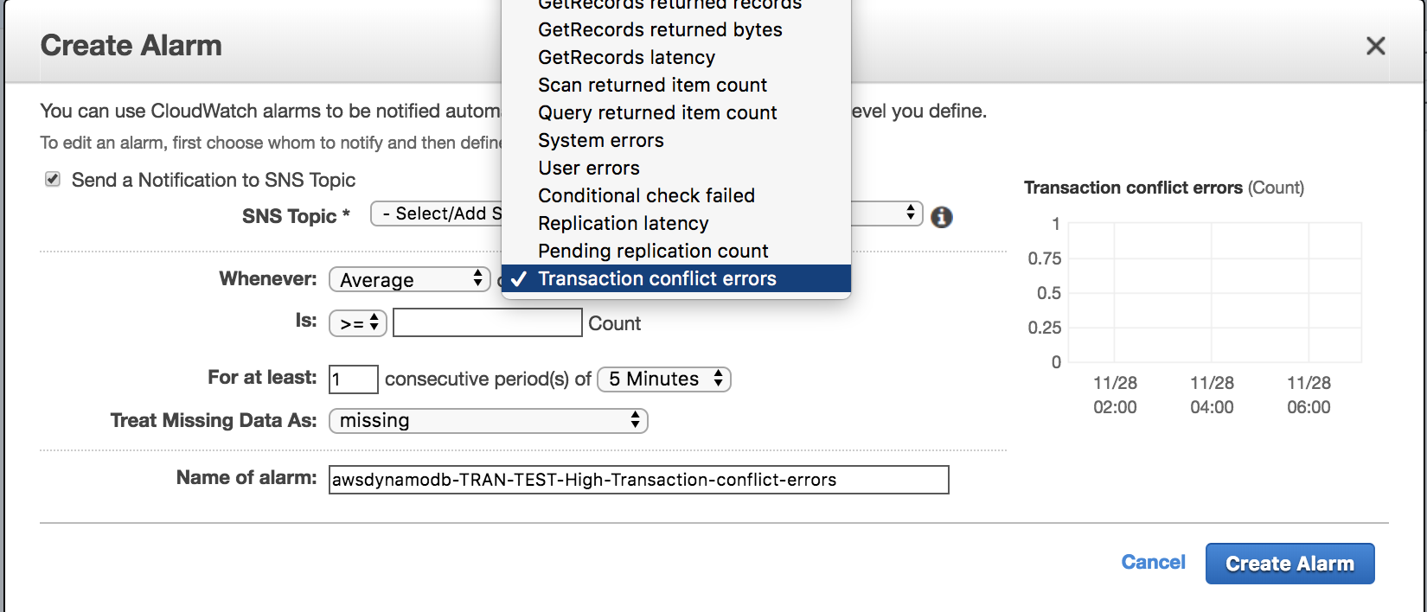Pick Conditional check failed metric
Screen dimensions: 1427x612
(646, 195)
